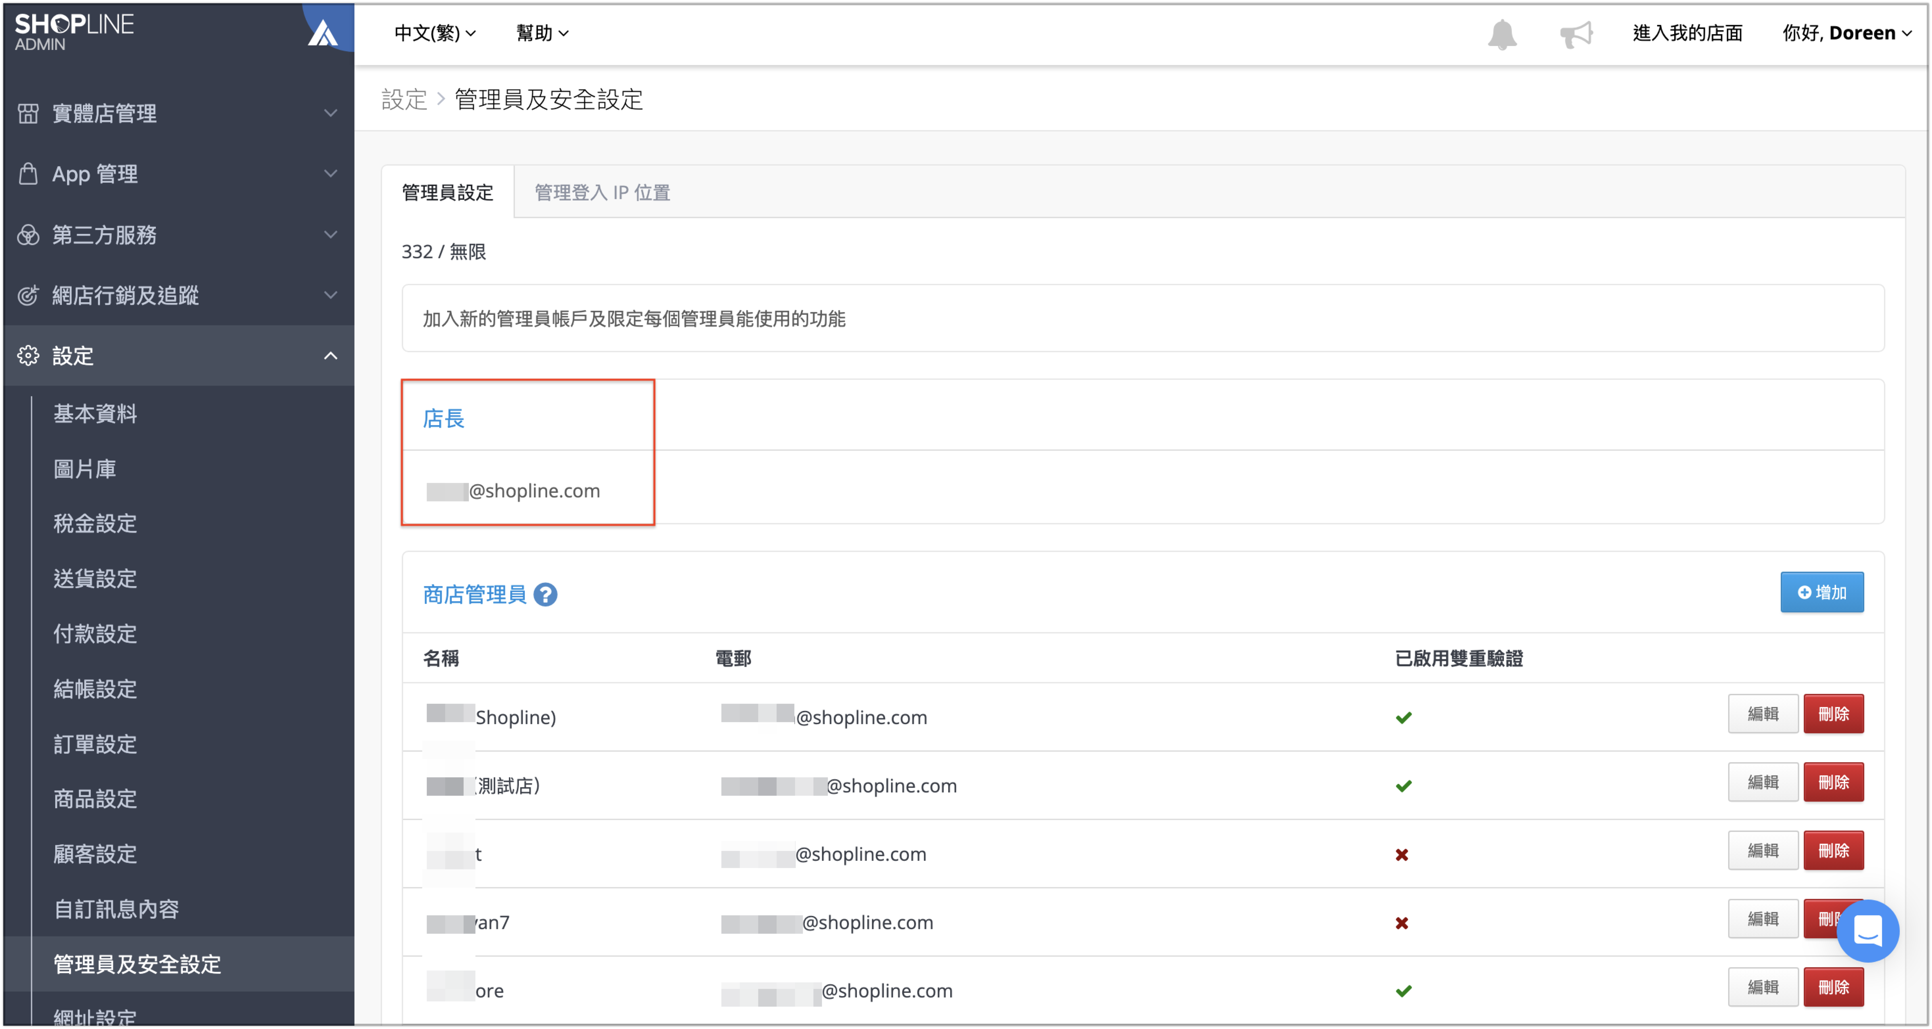The height and width of the screenshot is (1029, 1932).
Task: Click the green 2FA checkmark in 測試店) row
Action: pyautogui.click(x=1403, y=786)
